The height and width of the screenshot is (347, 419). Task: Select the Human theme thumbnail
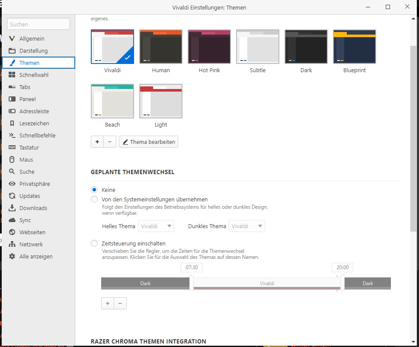click(161, 47)
